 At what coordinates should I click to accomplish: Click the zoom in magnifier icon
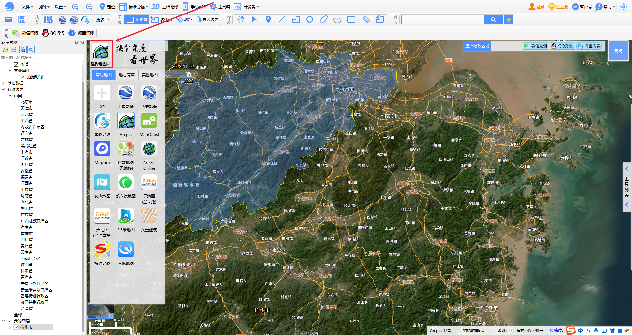tap(75, 7)
